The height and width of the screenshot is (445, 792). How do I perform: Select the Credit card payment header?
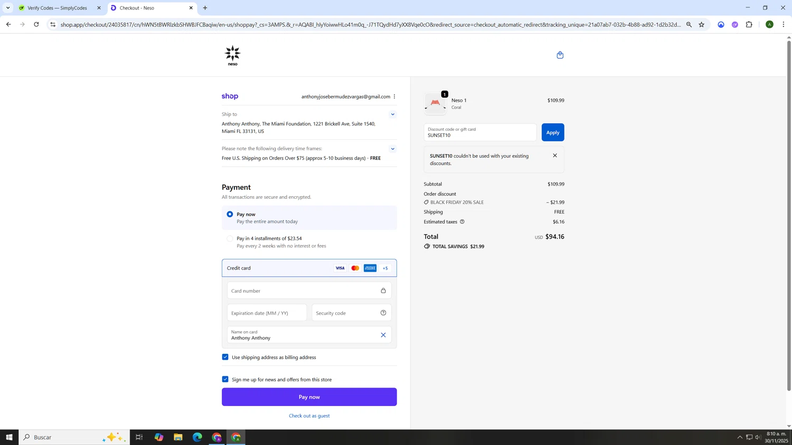point(309,268)
